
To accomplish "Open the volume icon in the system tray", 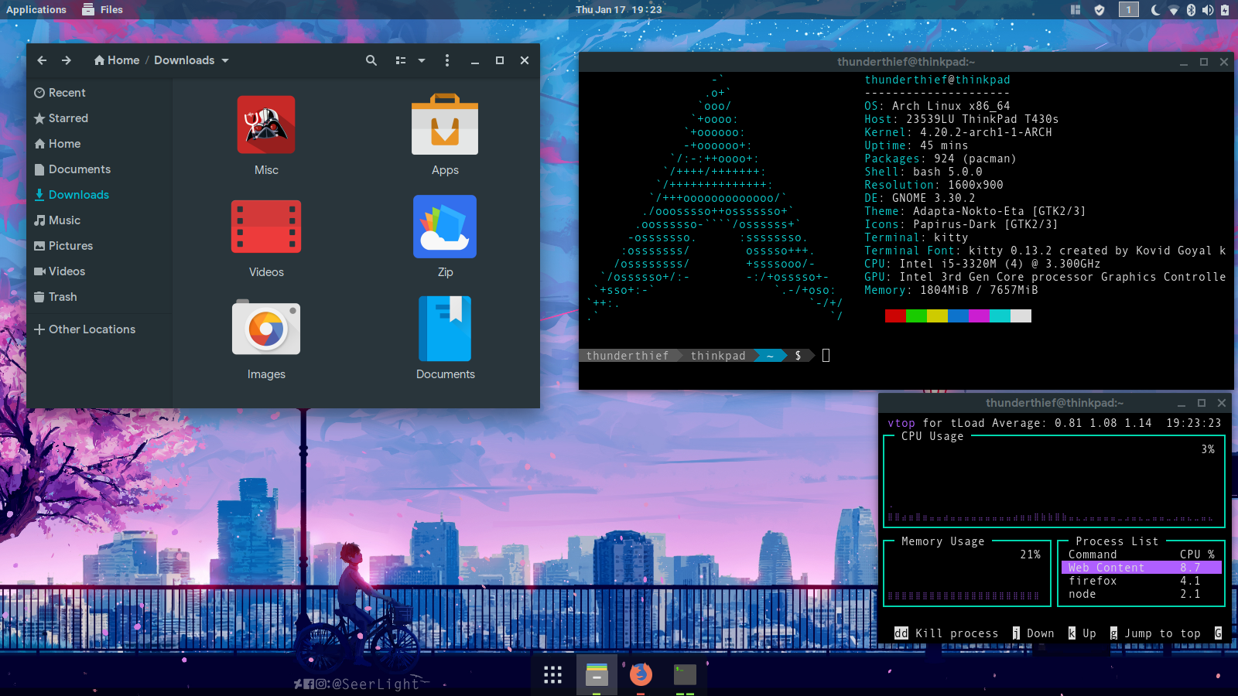I will pyautogui.click(x=1208, y=9).
